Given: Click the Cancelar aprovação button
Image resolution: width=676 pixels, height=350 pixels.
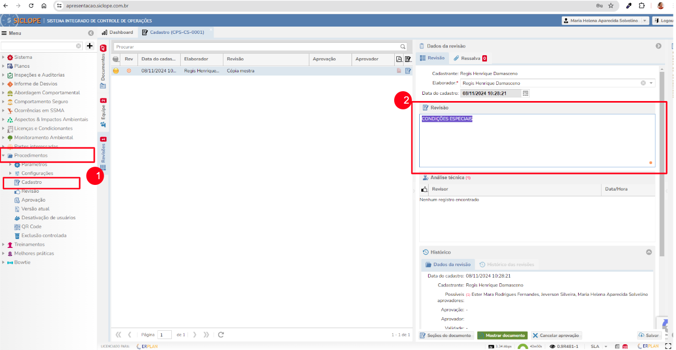Looking at the screenshot, I should (x=556, y=335).
